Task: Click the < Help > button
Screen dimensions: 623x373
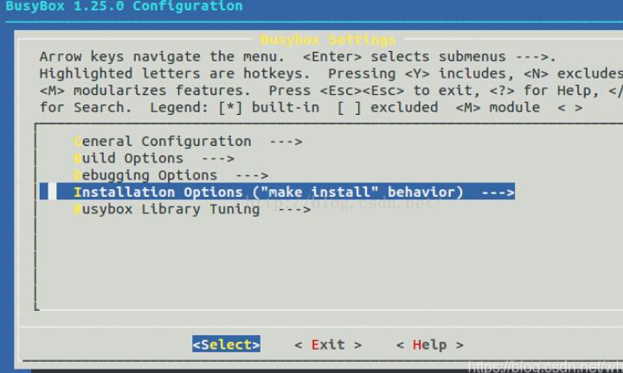Action: 429,345
